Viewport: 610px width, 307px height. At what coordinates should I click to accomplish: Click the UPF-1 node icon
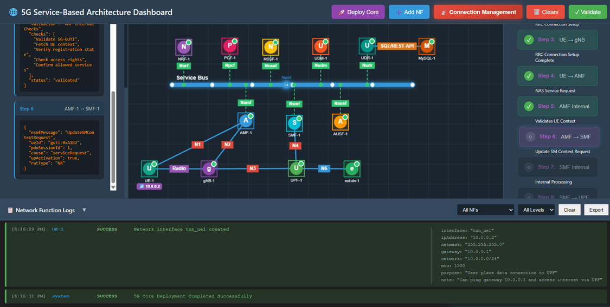296,168
